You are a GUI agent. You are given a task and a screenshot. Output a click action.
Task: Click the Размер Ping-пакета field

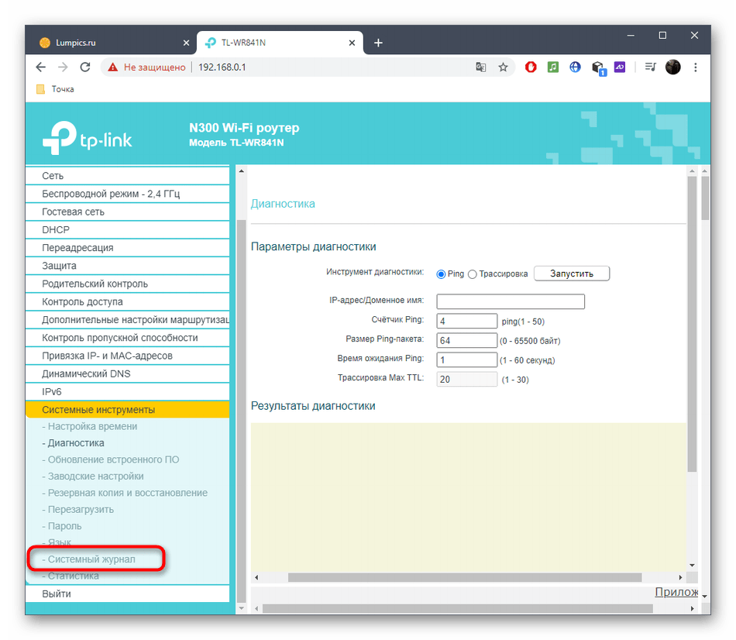[466, 340]
